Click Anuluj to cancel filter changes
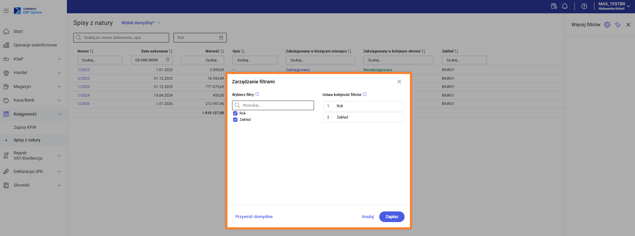 [x=368, y=217]
